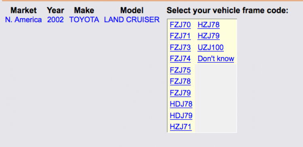303x147 pixels.
Task: Choose frame code FZJ79
Action: click(x=180, y=93)
